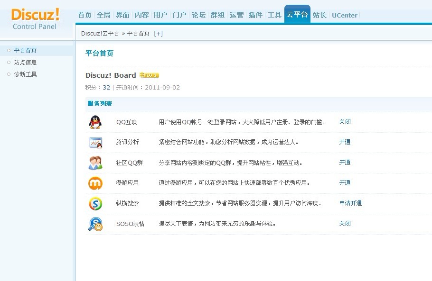Select 平台首页 in the sidebar

[x=25, y=50]
